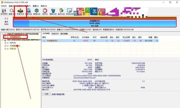Click the 删除分区 trash bin icon
The height and width of the screenshot is (108, 180).
tap(53, 11)
